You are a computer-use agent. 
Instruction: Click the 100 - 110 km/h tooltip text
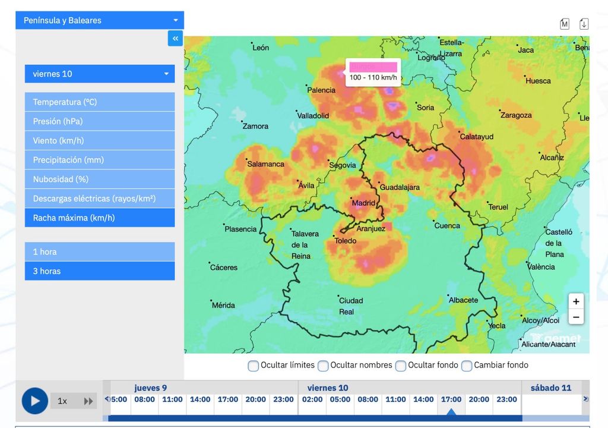373,77
